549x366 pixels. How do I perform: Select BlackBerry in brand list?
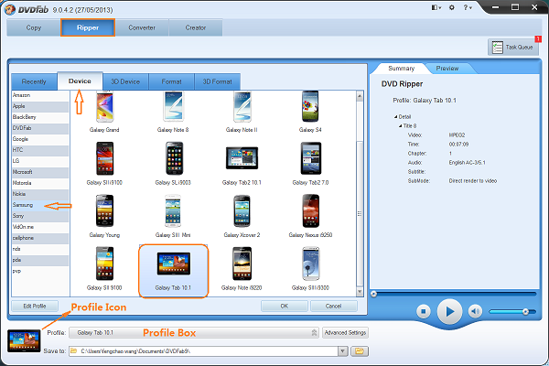pyautogui.click(x=40, y=117)
